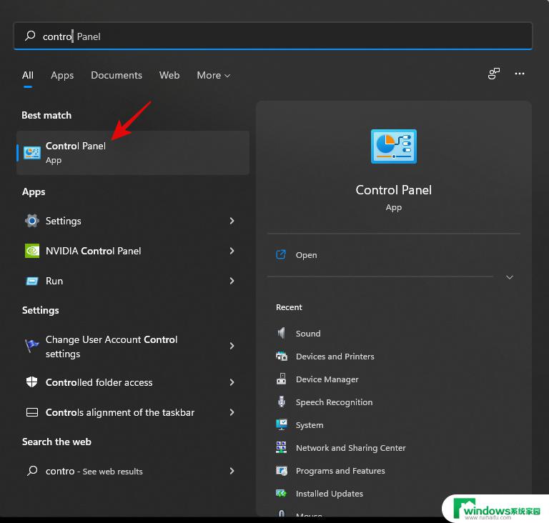This screenshot has height=523, width=549.
Task: Click the magnifier icon beside contro web results
Action: tap(32, 471)
